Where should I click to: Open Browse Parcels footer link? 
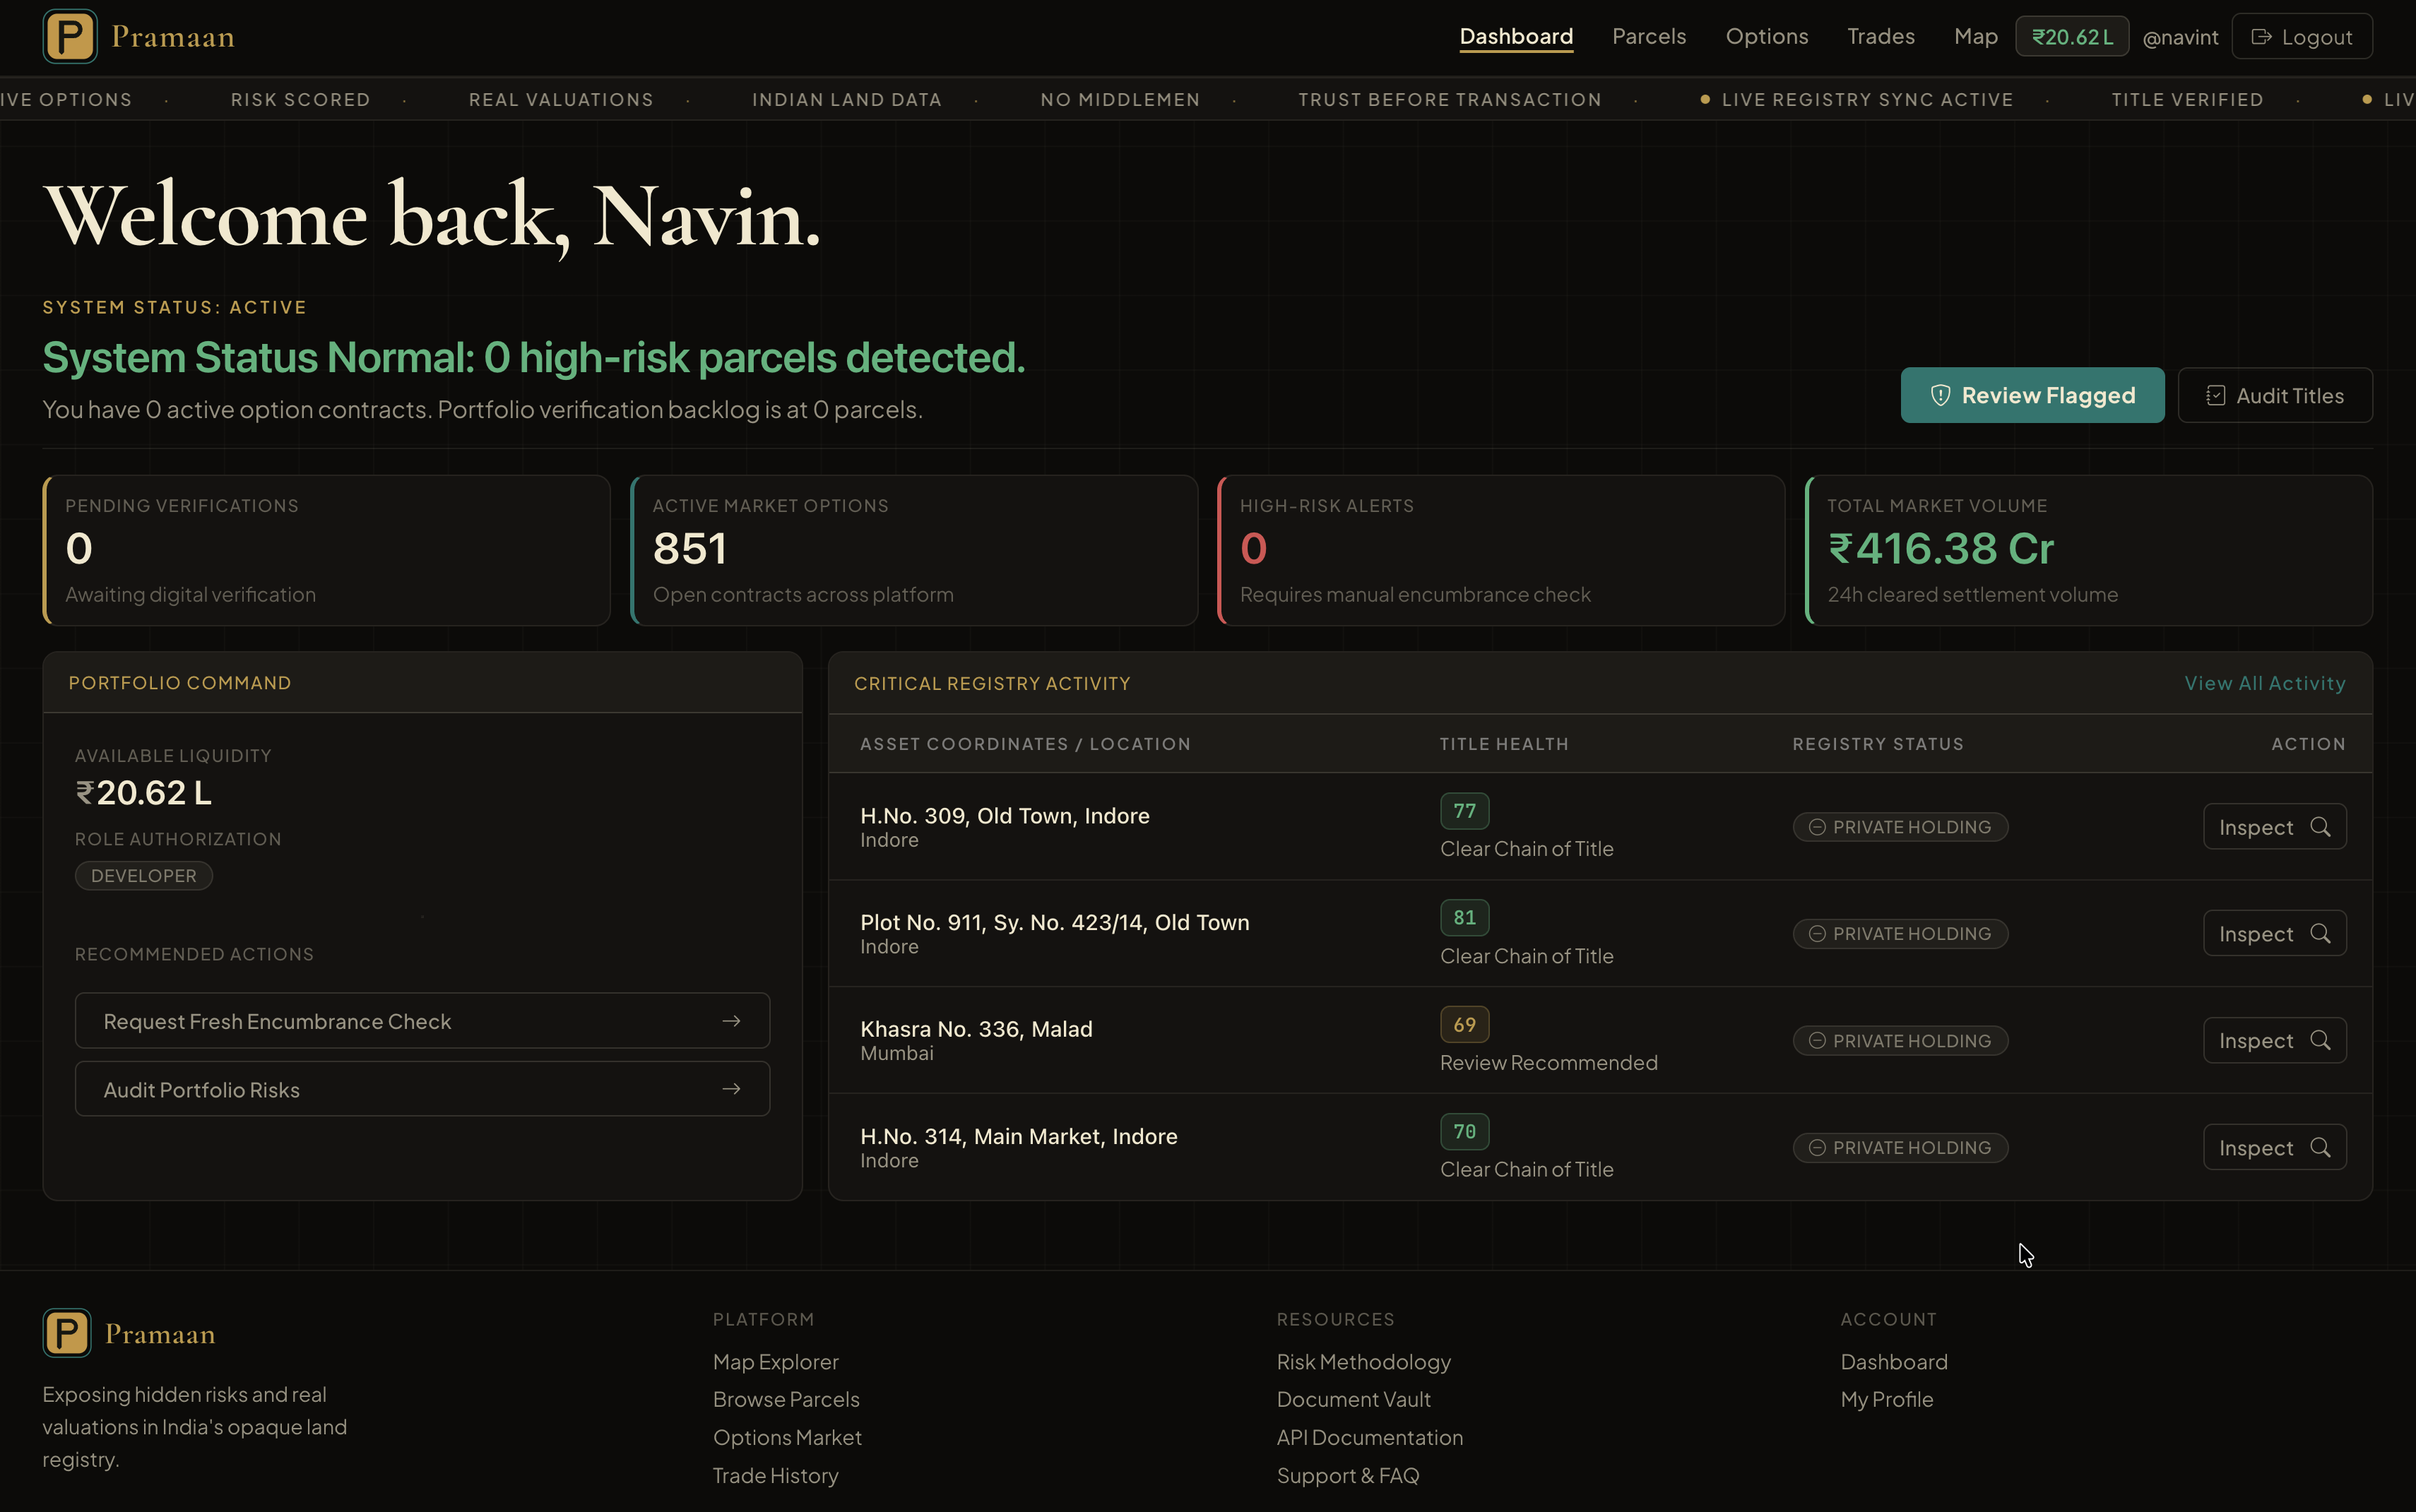coord(786,1399)
